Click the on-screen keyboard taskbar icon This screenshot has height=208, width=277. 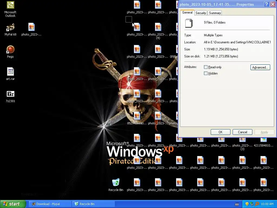point(237,204)
